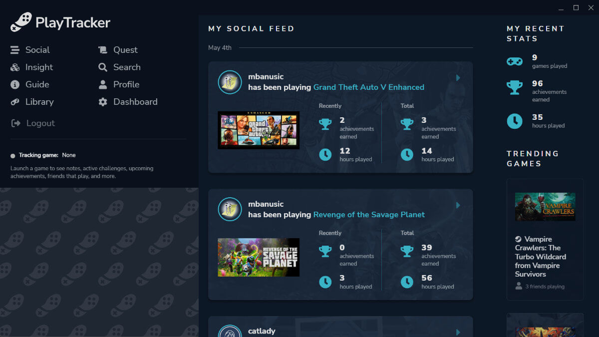Screen dimensions: 599x337
Task: Click the hours played clock in stats
Action: tap(515, 121)
